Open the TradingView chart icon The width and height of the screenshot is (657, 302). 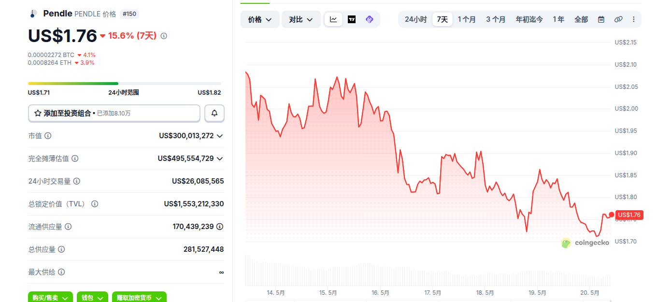tap(352, 19)
